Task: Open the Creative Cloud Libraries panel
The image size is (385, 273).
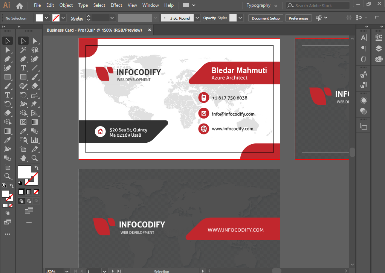Action: tap(379, 59)
